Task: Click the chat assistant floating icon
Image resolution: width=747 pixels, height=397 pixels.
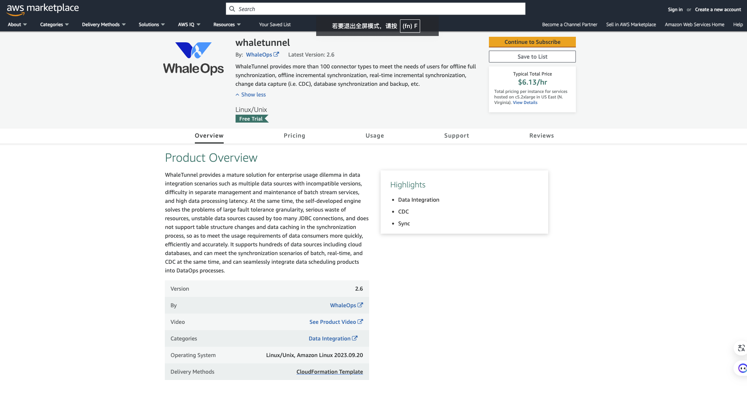Action: pos(742,369)
